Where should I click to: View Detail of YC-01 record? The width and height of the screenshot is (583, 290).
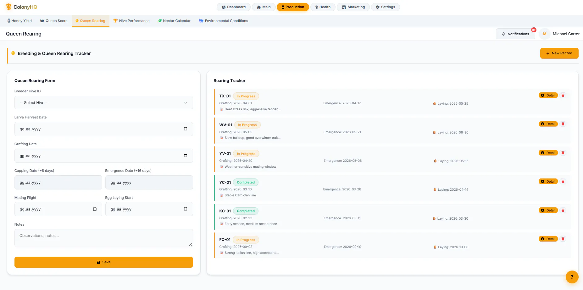coord(548,181)
